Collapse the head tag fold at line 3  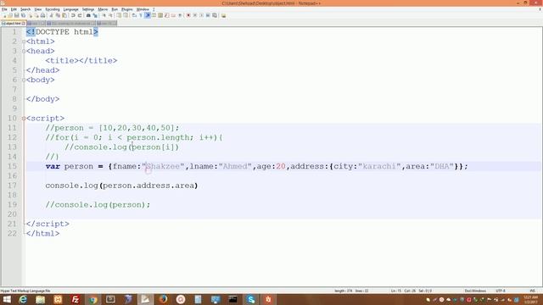click(x=24, y=51)
